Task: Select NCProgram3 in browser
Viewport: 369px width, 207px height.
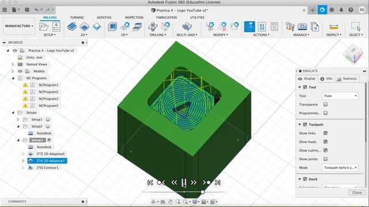Action: tap(48, 99)
